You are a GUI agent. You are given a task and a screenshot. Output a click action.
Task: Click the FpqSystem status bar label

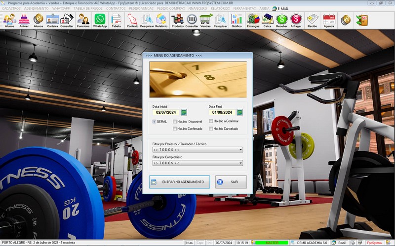(x=374, y=243)
